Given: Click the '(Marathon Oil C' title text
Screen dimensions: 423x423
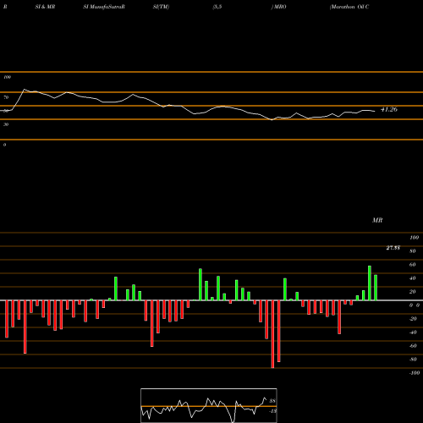Looking at the screenshot, I should pyautogui.click(x=349, y=7).
